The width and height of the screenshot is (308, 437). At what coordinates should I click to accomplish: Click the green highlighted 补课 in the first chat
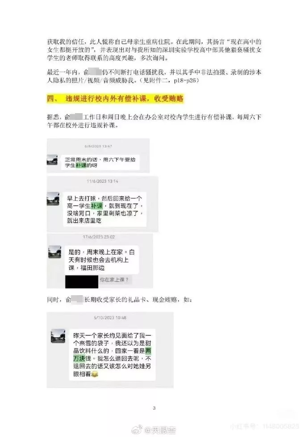coord(81,165)
